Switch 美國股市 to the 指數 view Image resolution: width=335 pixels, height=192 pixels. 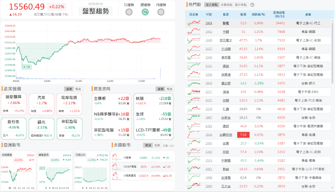tap(157, 145)
